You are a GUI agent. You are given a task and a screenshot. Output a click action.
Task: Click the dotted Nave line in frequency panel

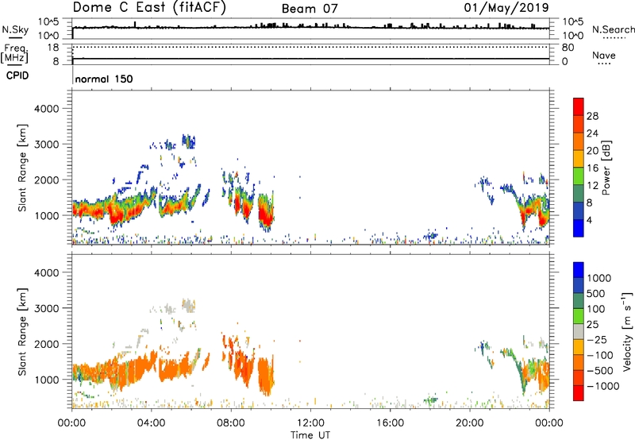click(x=310, y=47)
